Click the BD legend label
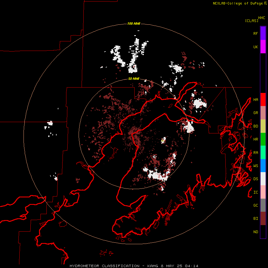 [x=255, y=126]
